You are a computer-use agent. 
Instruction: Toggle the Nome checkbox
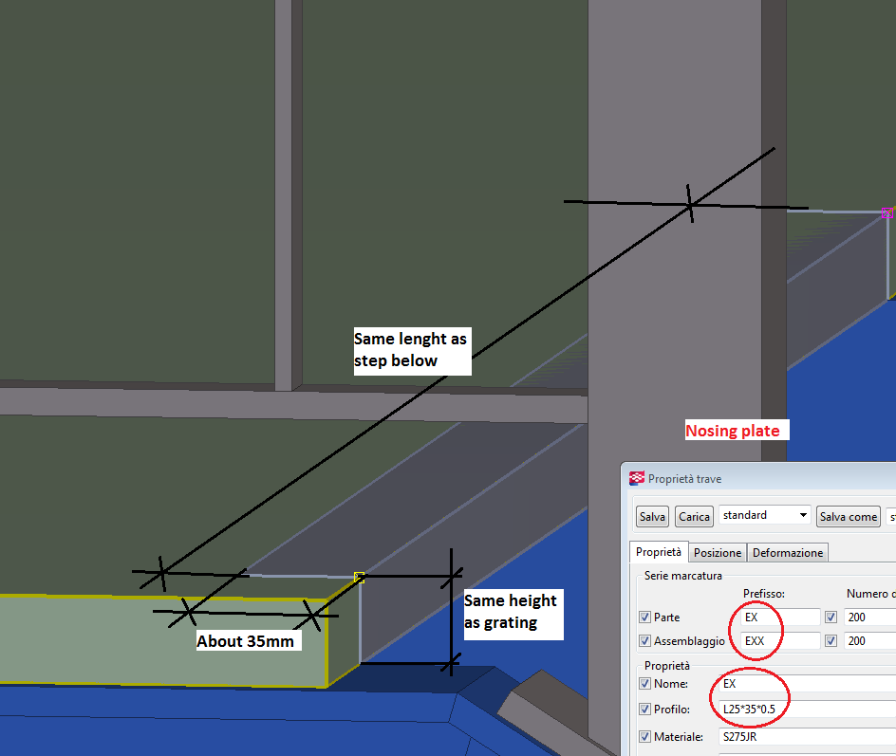(646, 684)
